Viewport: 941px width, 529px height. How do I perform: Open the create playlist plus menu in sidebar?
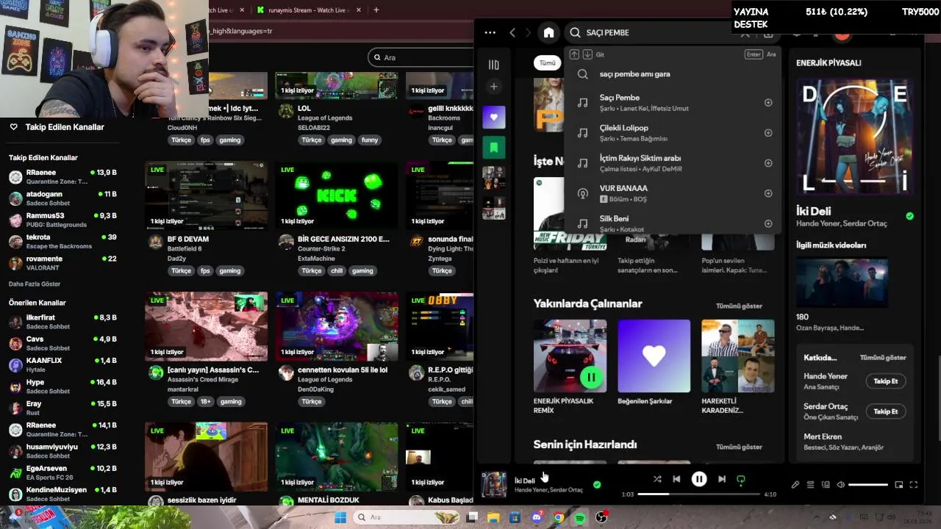[x=494, y=87]
